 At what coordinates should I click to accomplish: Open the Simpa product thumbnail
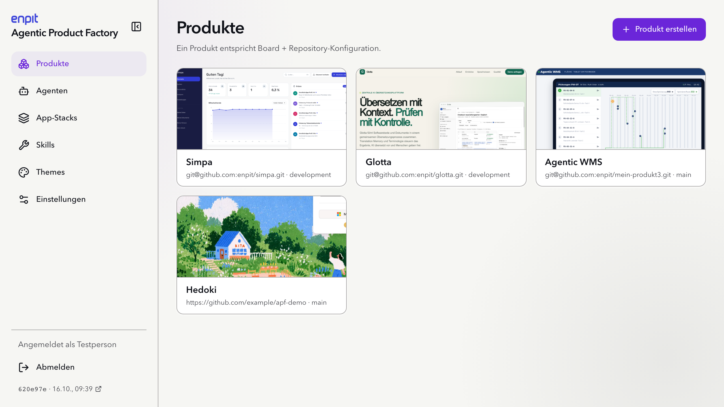(262, 109)
